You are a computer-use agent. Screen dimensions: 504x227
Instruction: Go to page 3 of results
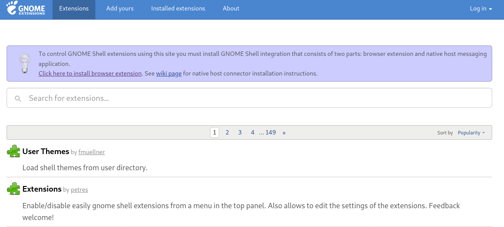point(240,132)
